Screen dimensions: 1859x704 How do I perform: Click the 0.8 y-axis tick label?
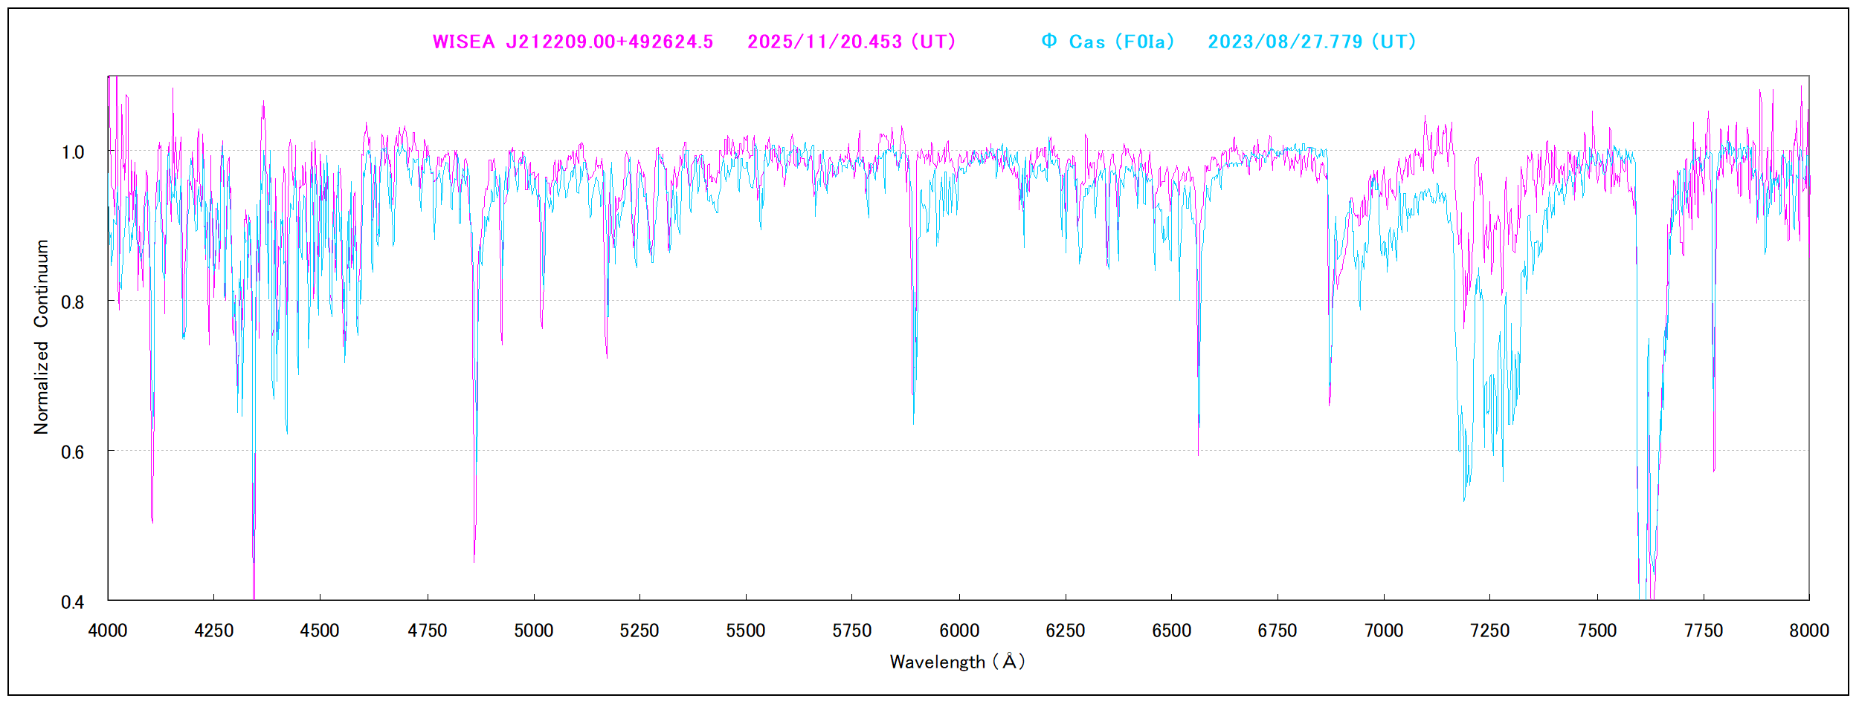tap(73, 303)
